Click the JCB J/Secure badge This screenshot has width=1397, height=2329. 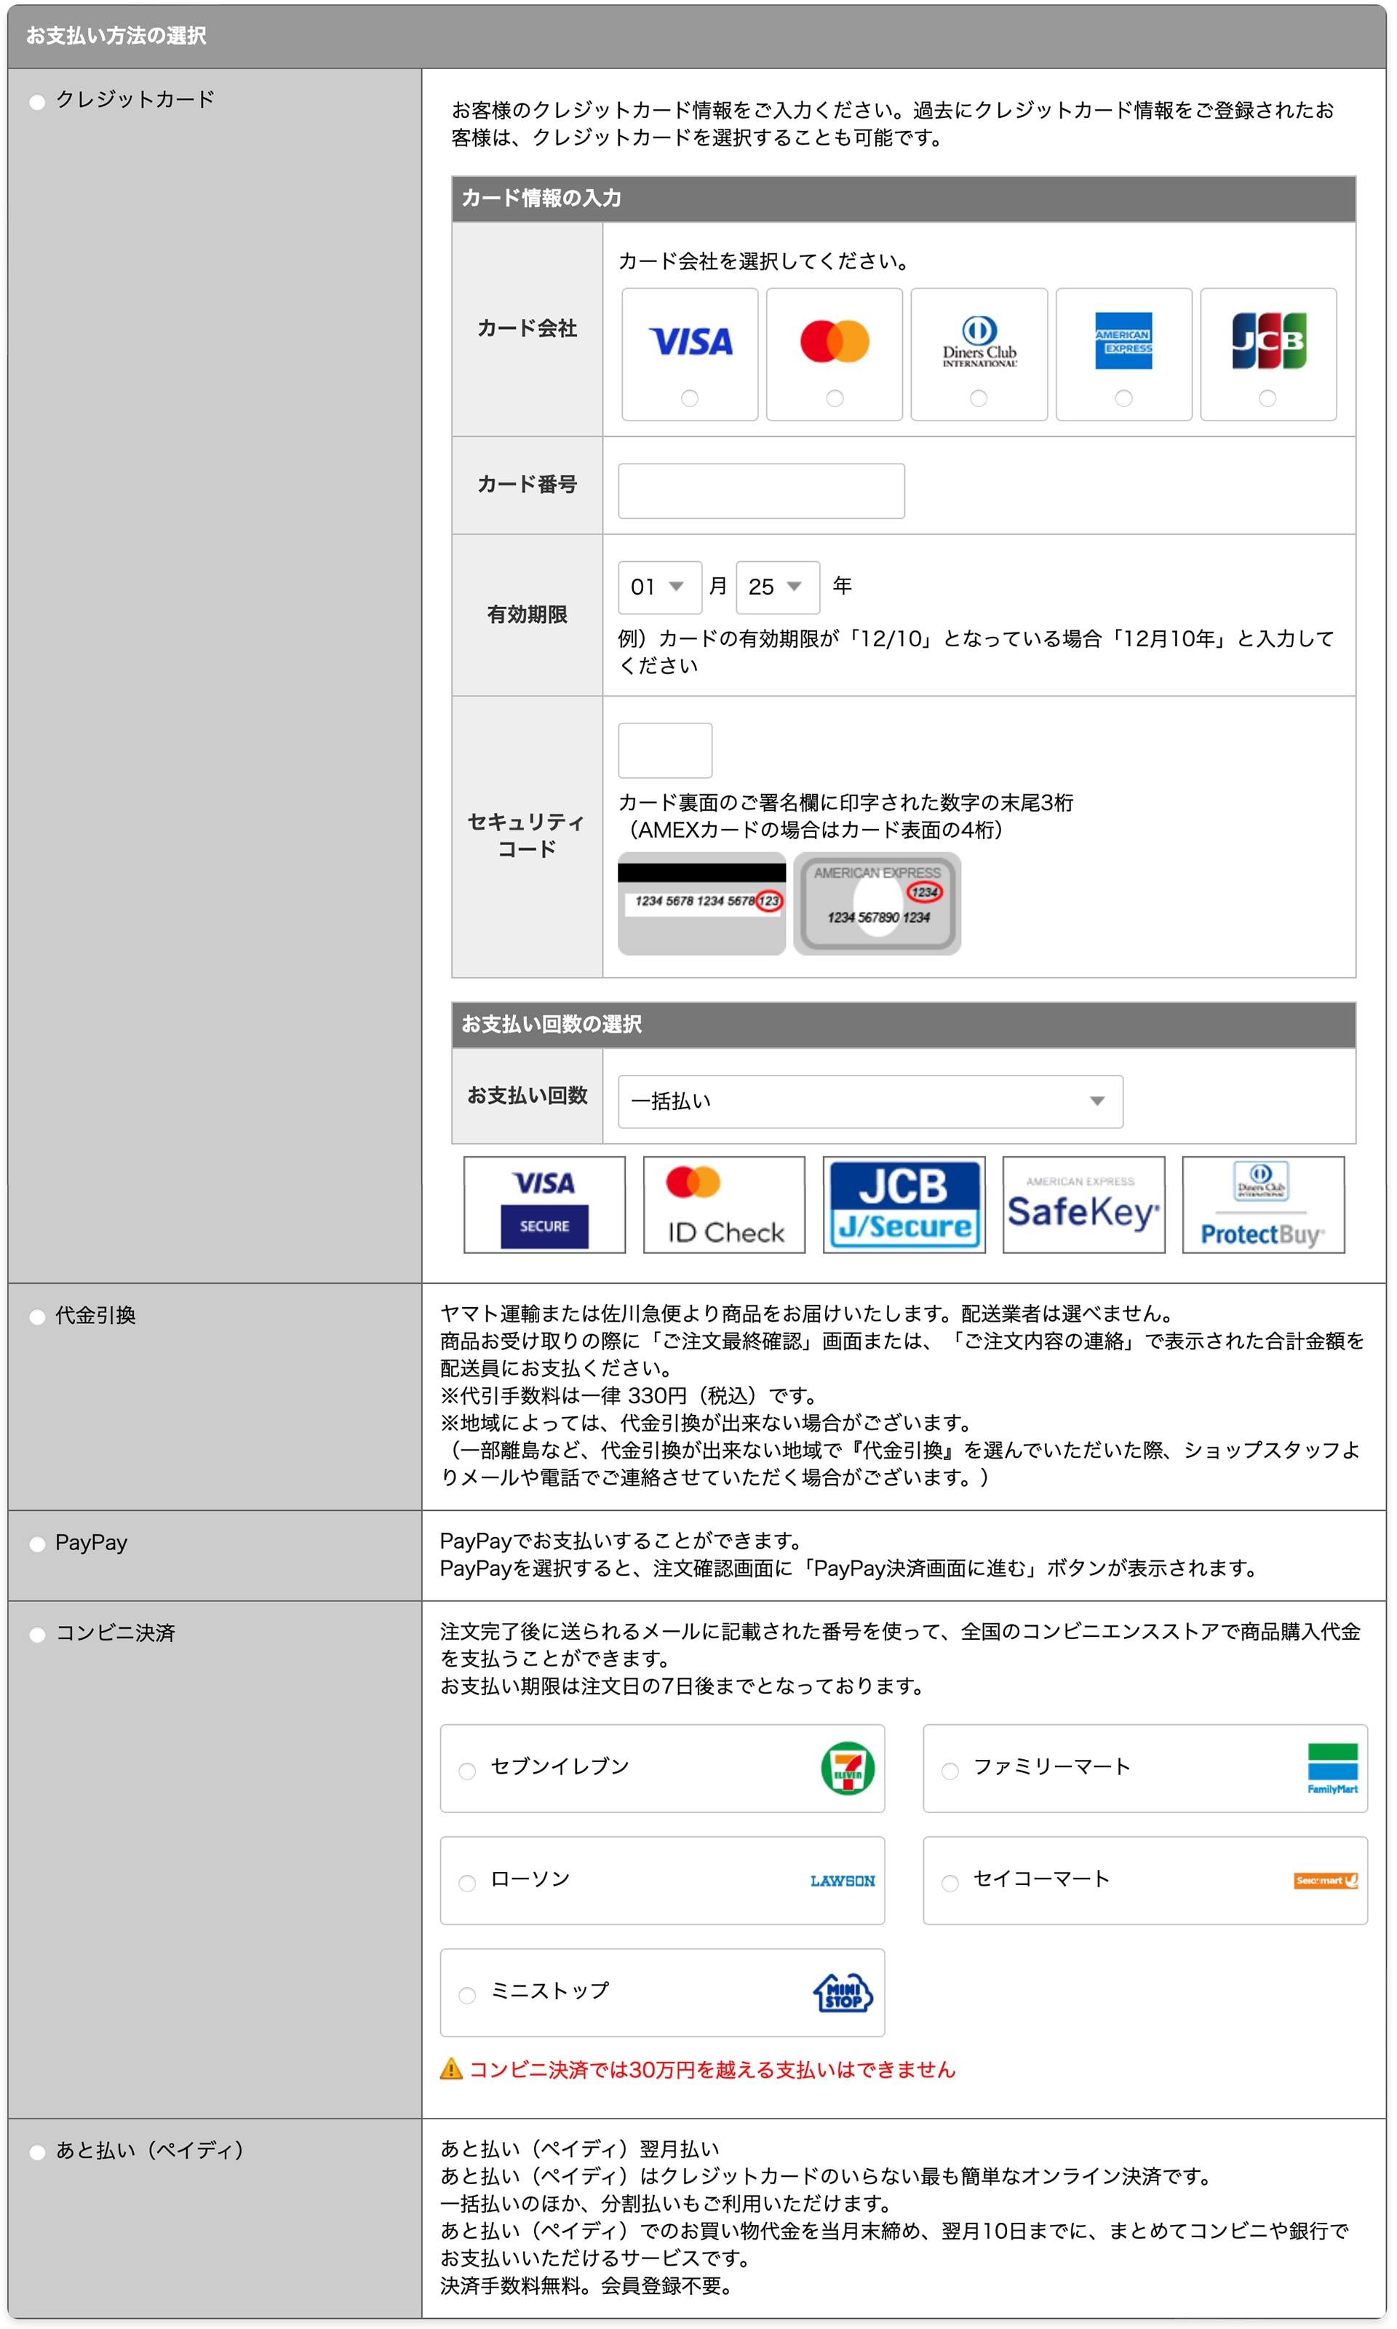[904, 1204]
